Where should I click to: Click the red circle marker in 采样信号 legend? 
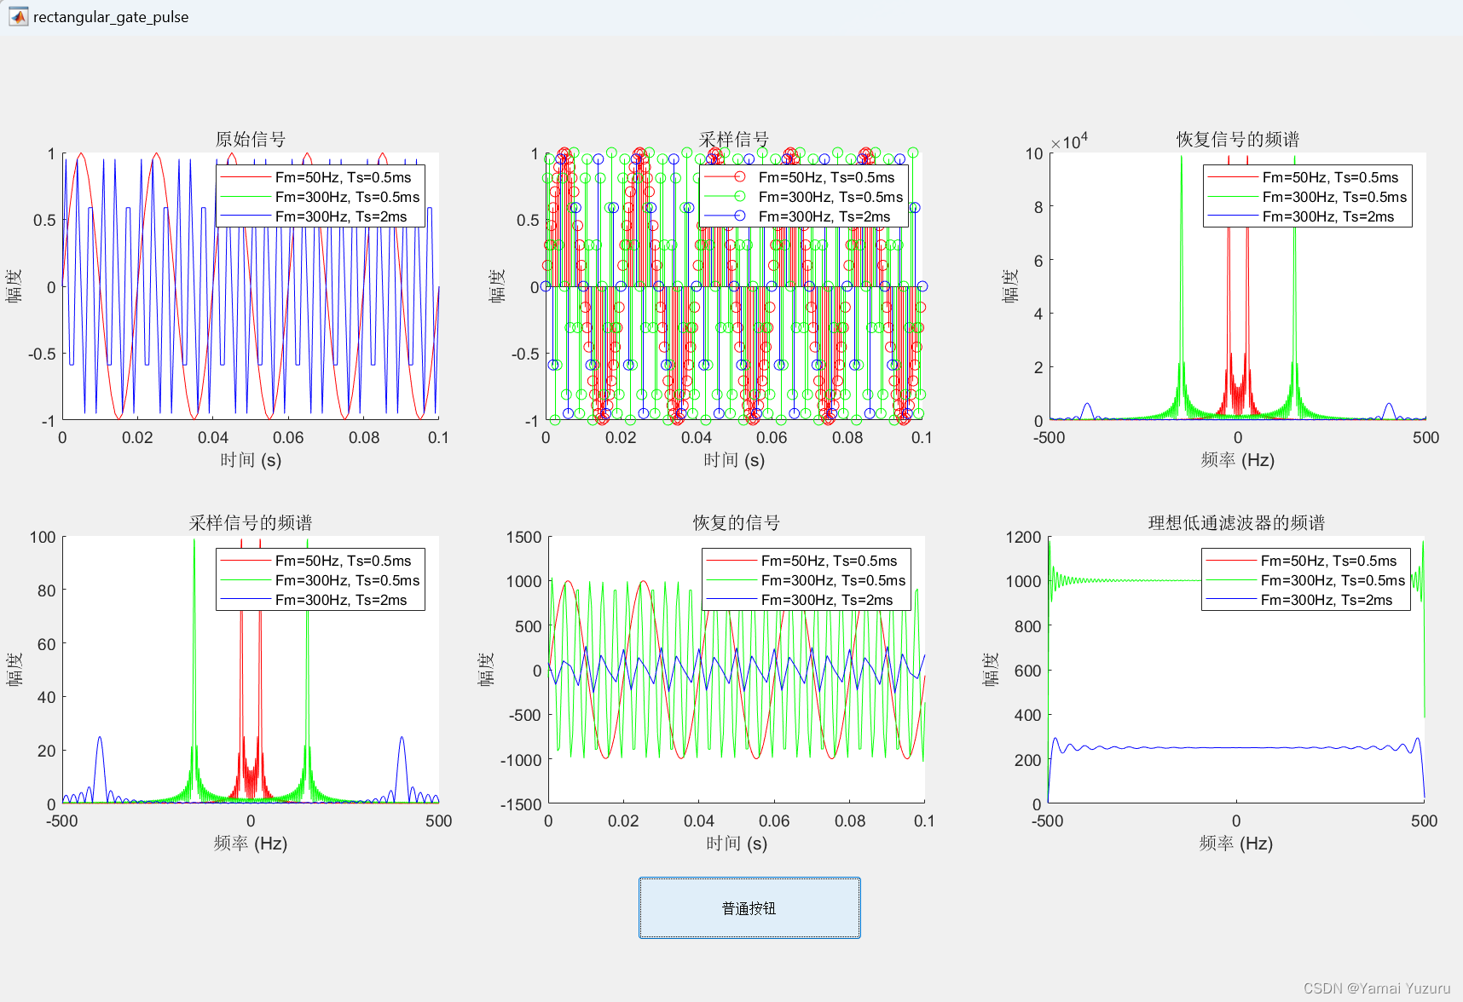coord(739,177)
